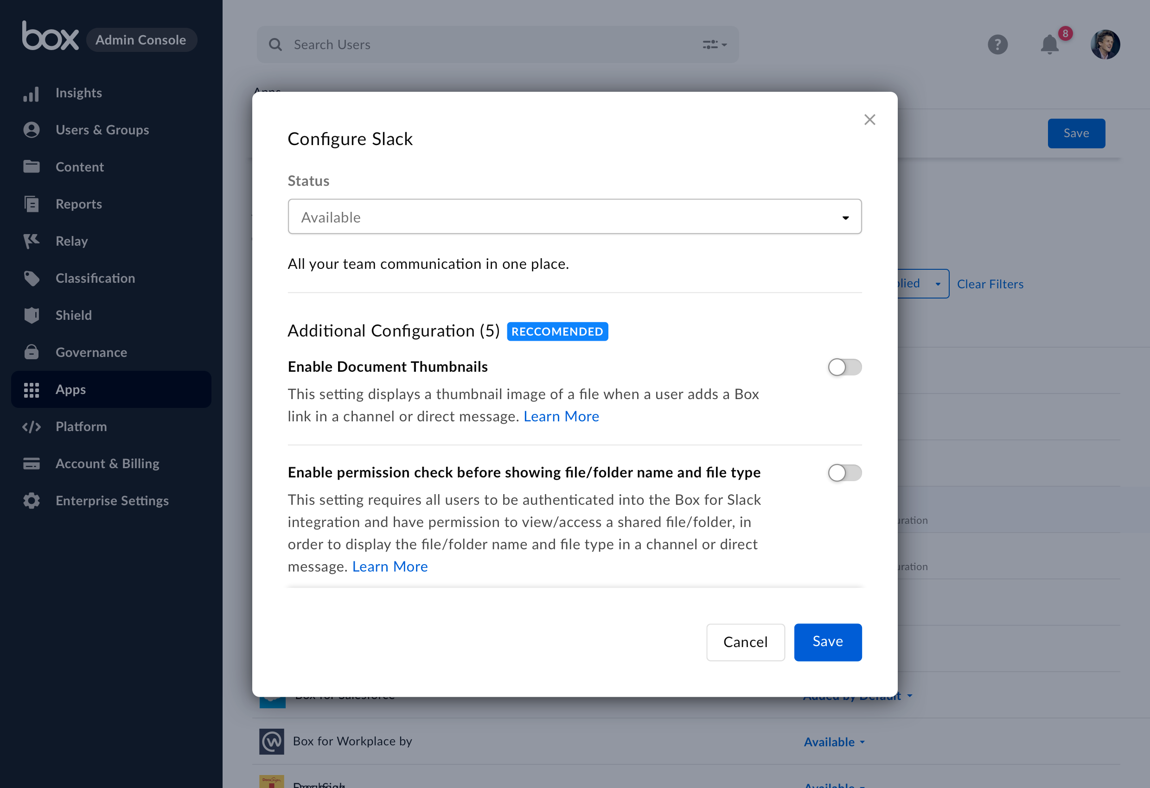Click Save in the Configure Slack dialog
The width and height of the screenshot is (1150, 788).
click(828, 642)
